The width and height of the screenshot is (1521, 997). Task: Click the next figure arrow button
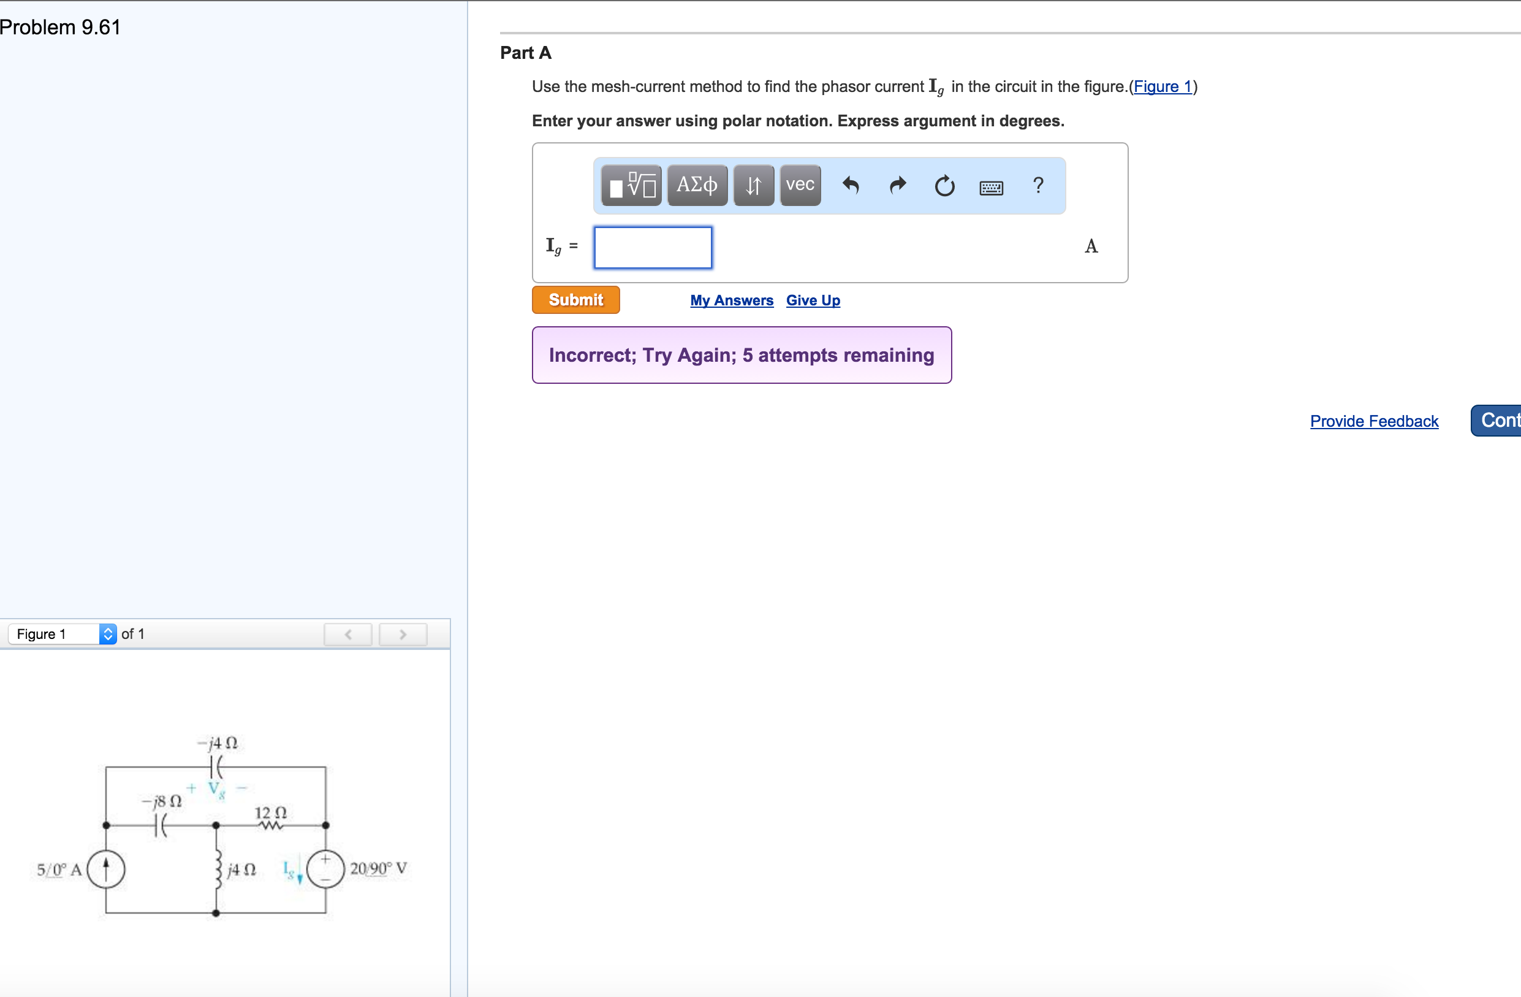point(403,634)
